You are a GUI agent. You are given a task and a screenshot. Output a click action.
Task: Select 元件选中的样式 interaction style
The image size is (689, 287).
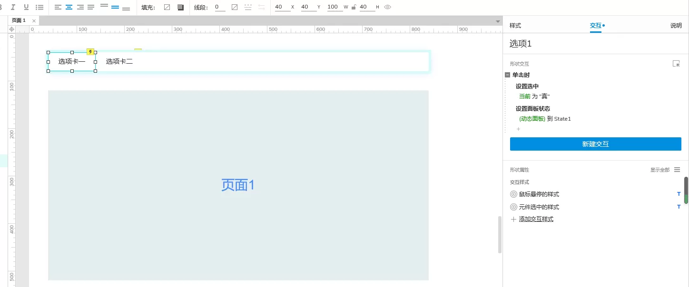click(x=539, y=207)
